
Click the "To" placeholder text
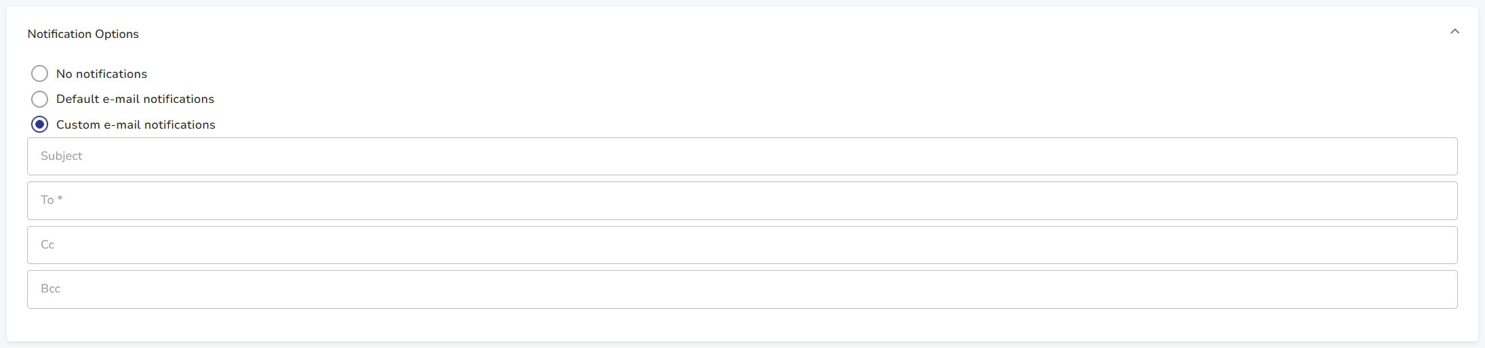pyautogui.click(x=47, y=200)
